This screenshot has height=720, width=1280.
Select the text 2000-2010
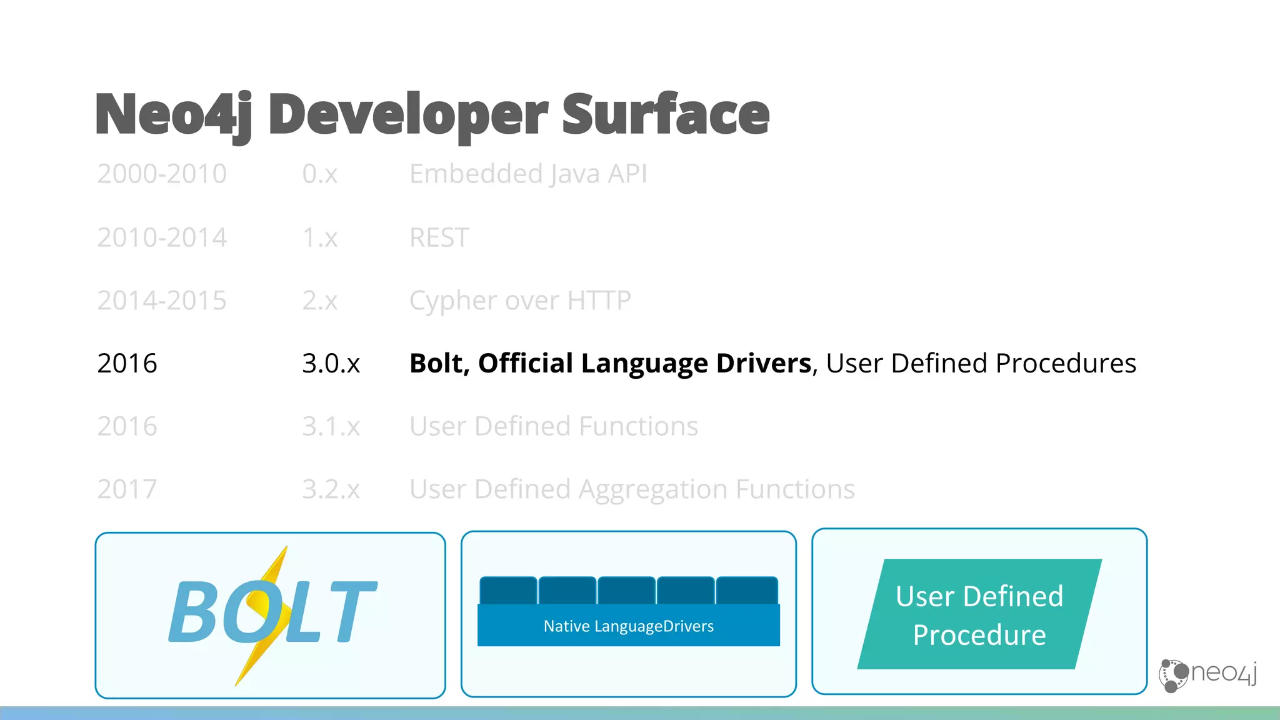coord(162,174)
